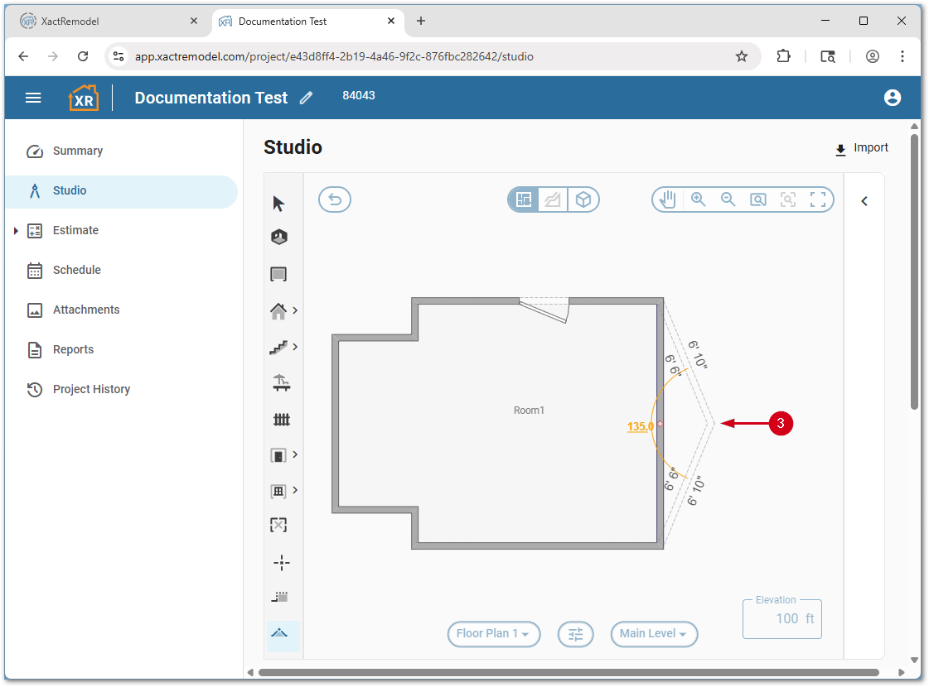Open the Main Level dropdown
The height and width of the screenshot is (687, 929).
pyautogui.click(x=654, y=634)
